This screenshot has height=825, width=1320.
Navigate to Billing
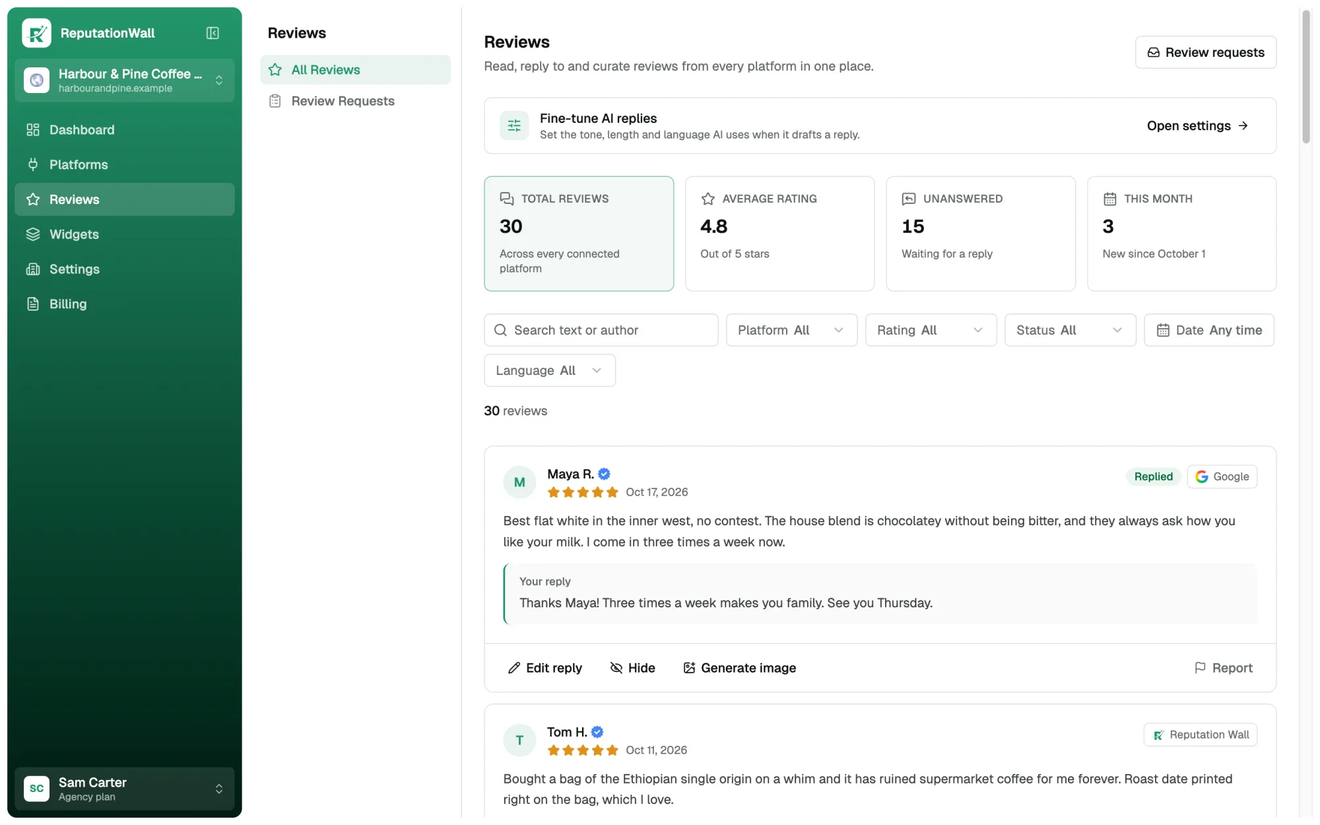point(124,304)
